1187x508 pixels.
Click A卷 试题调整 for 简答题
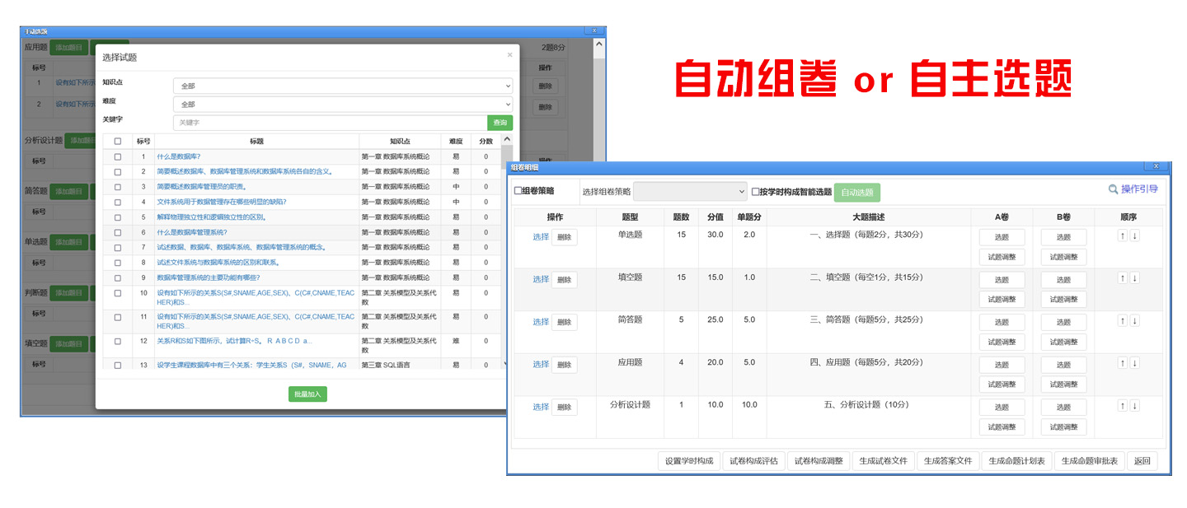(x=1002, y=342)
